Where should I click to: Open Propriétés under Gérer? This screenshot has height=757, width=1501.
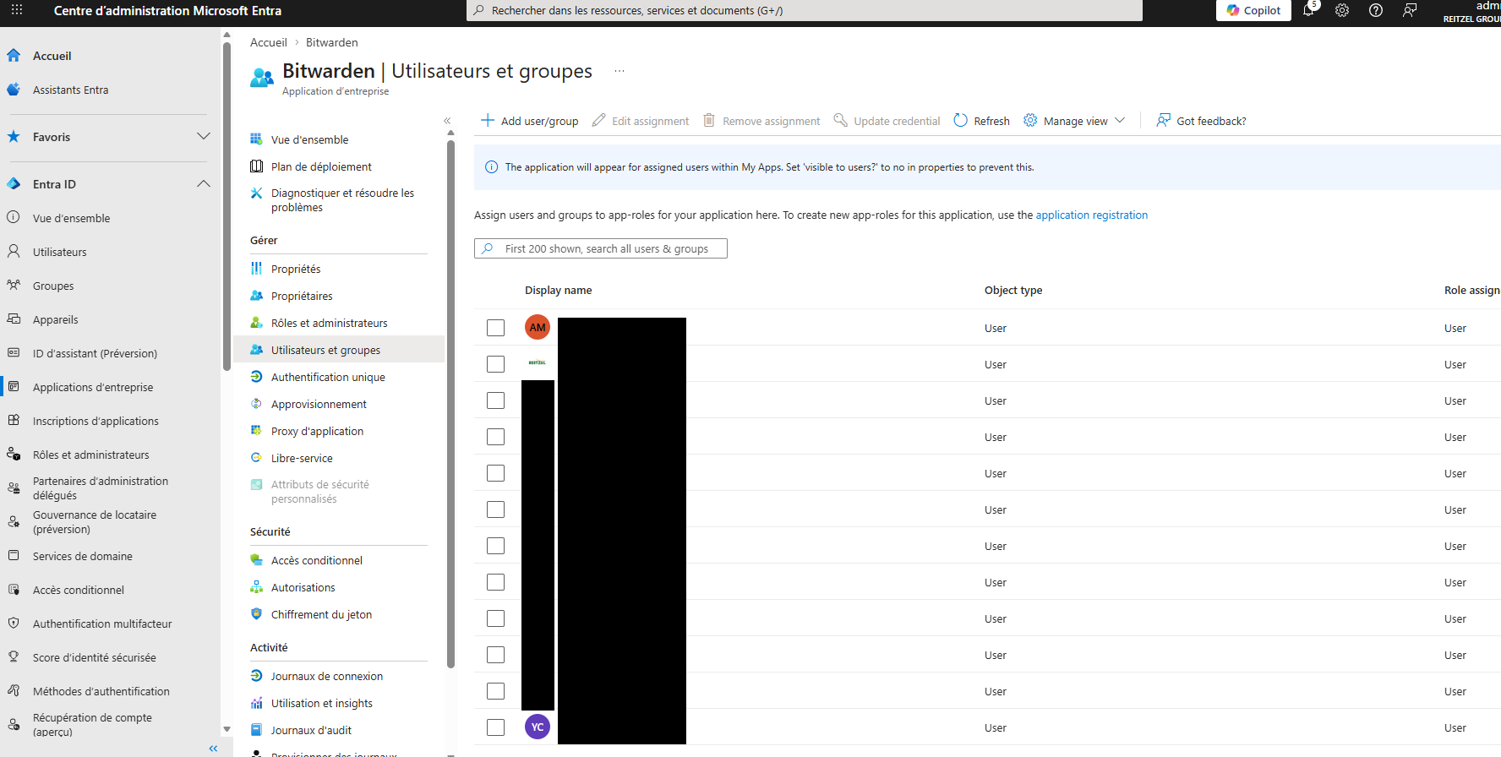(296, 269)
